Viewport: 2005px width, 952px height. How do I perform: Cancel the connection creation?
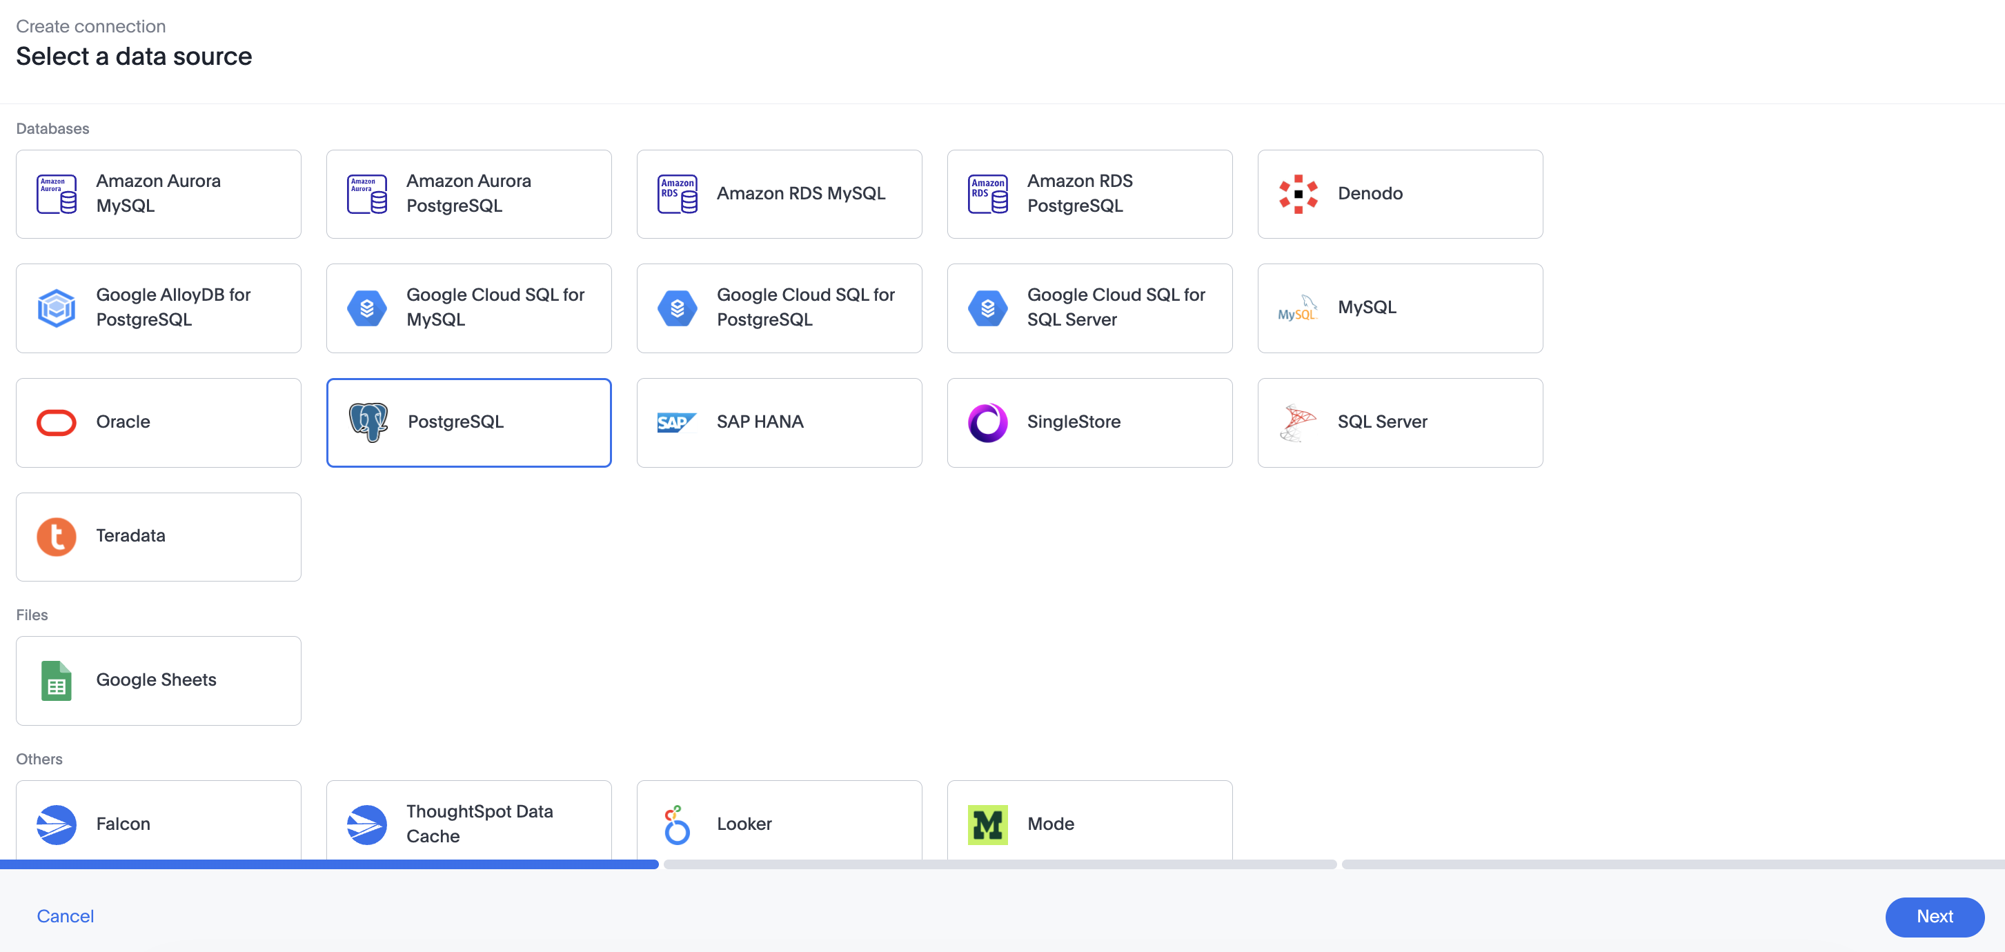[x=65, y=916]
